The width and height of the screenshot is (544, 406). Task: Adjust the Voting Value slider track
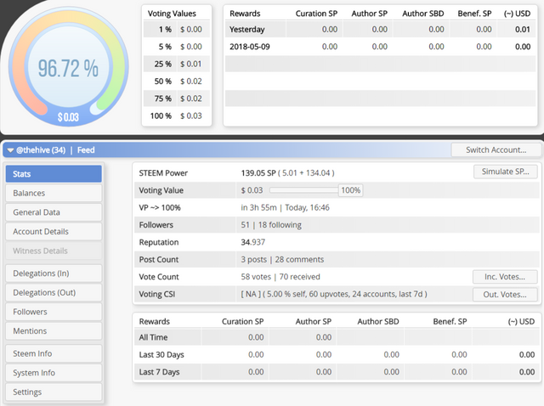point(304,190)
